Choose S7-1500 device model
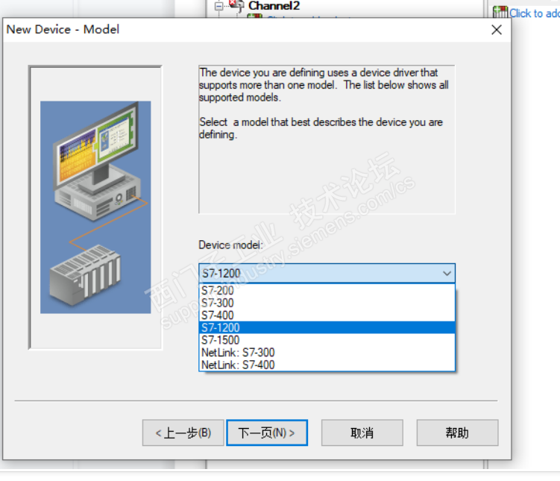The image size is (560, 481). point(327,340)
